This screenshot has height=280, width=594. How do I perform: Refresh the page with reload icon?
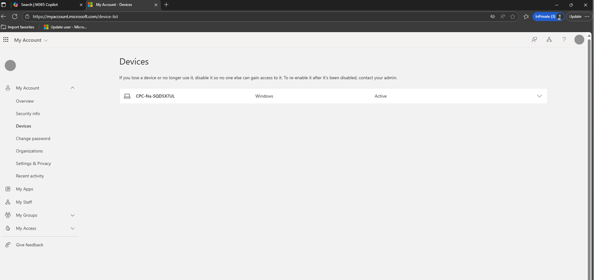coord(15,16)
